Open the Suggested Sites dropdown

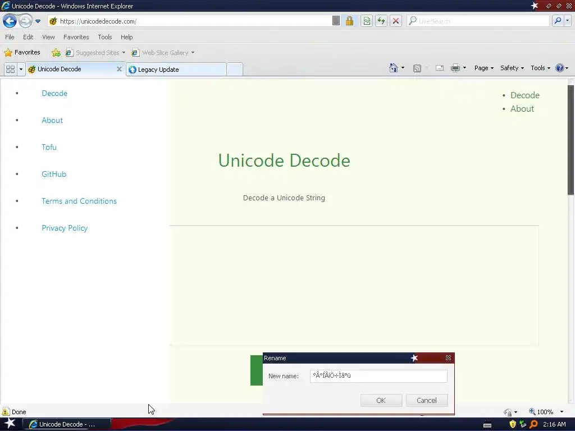[95, 53]
